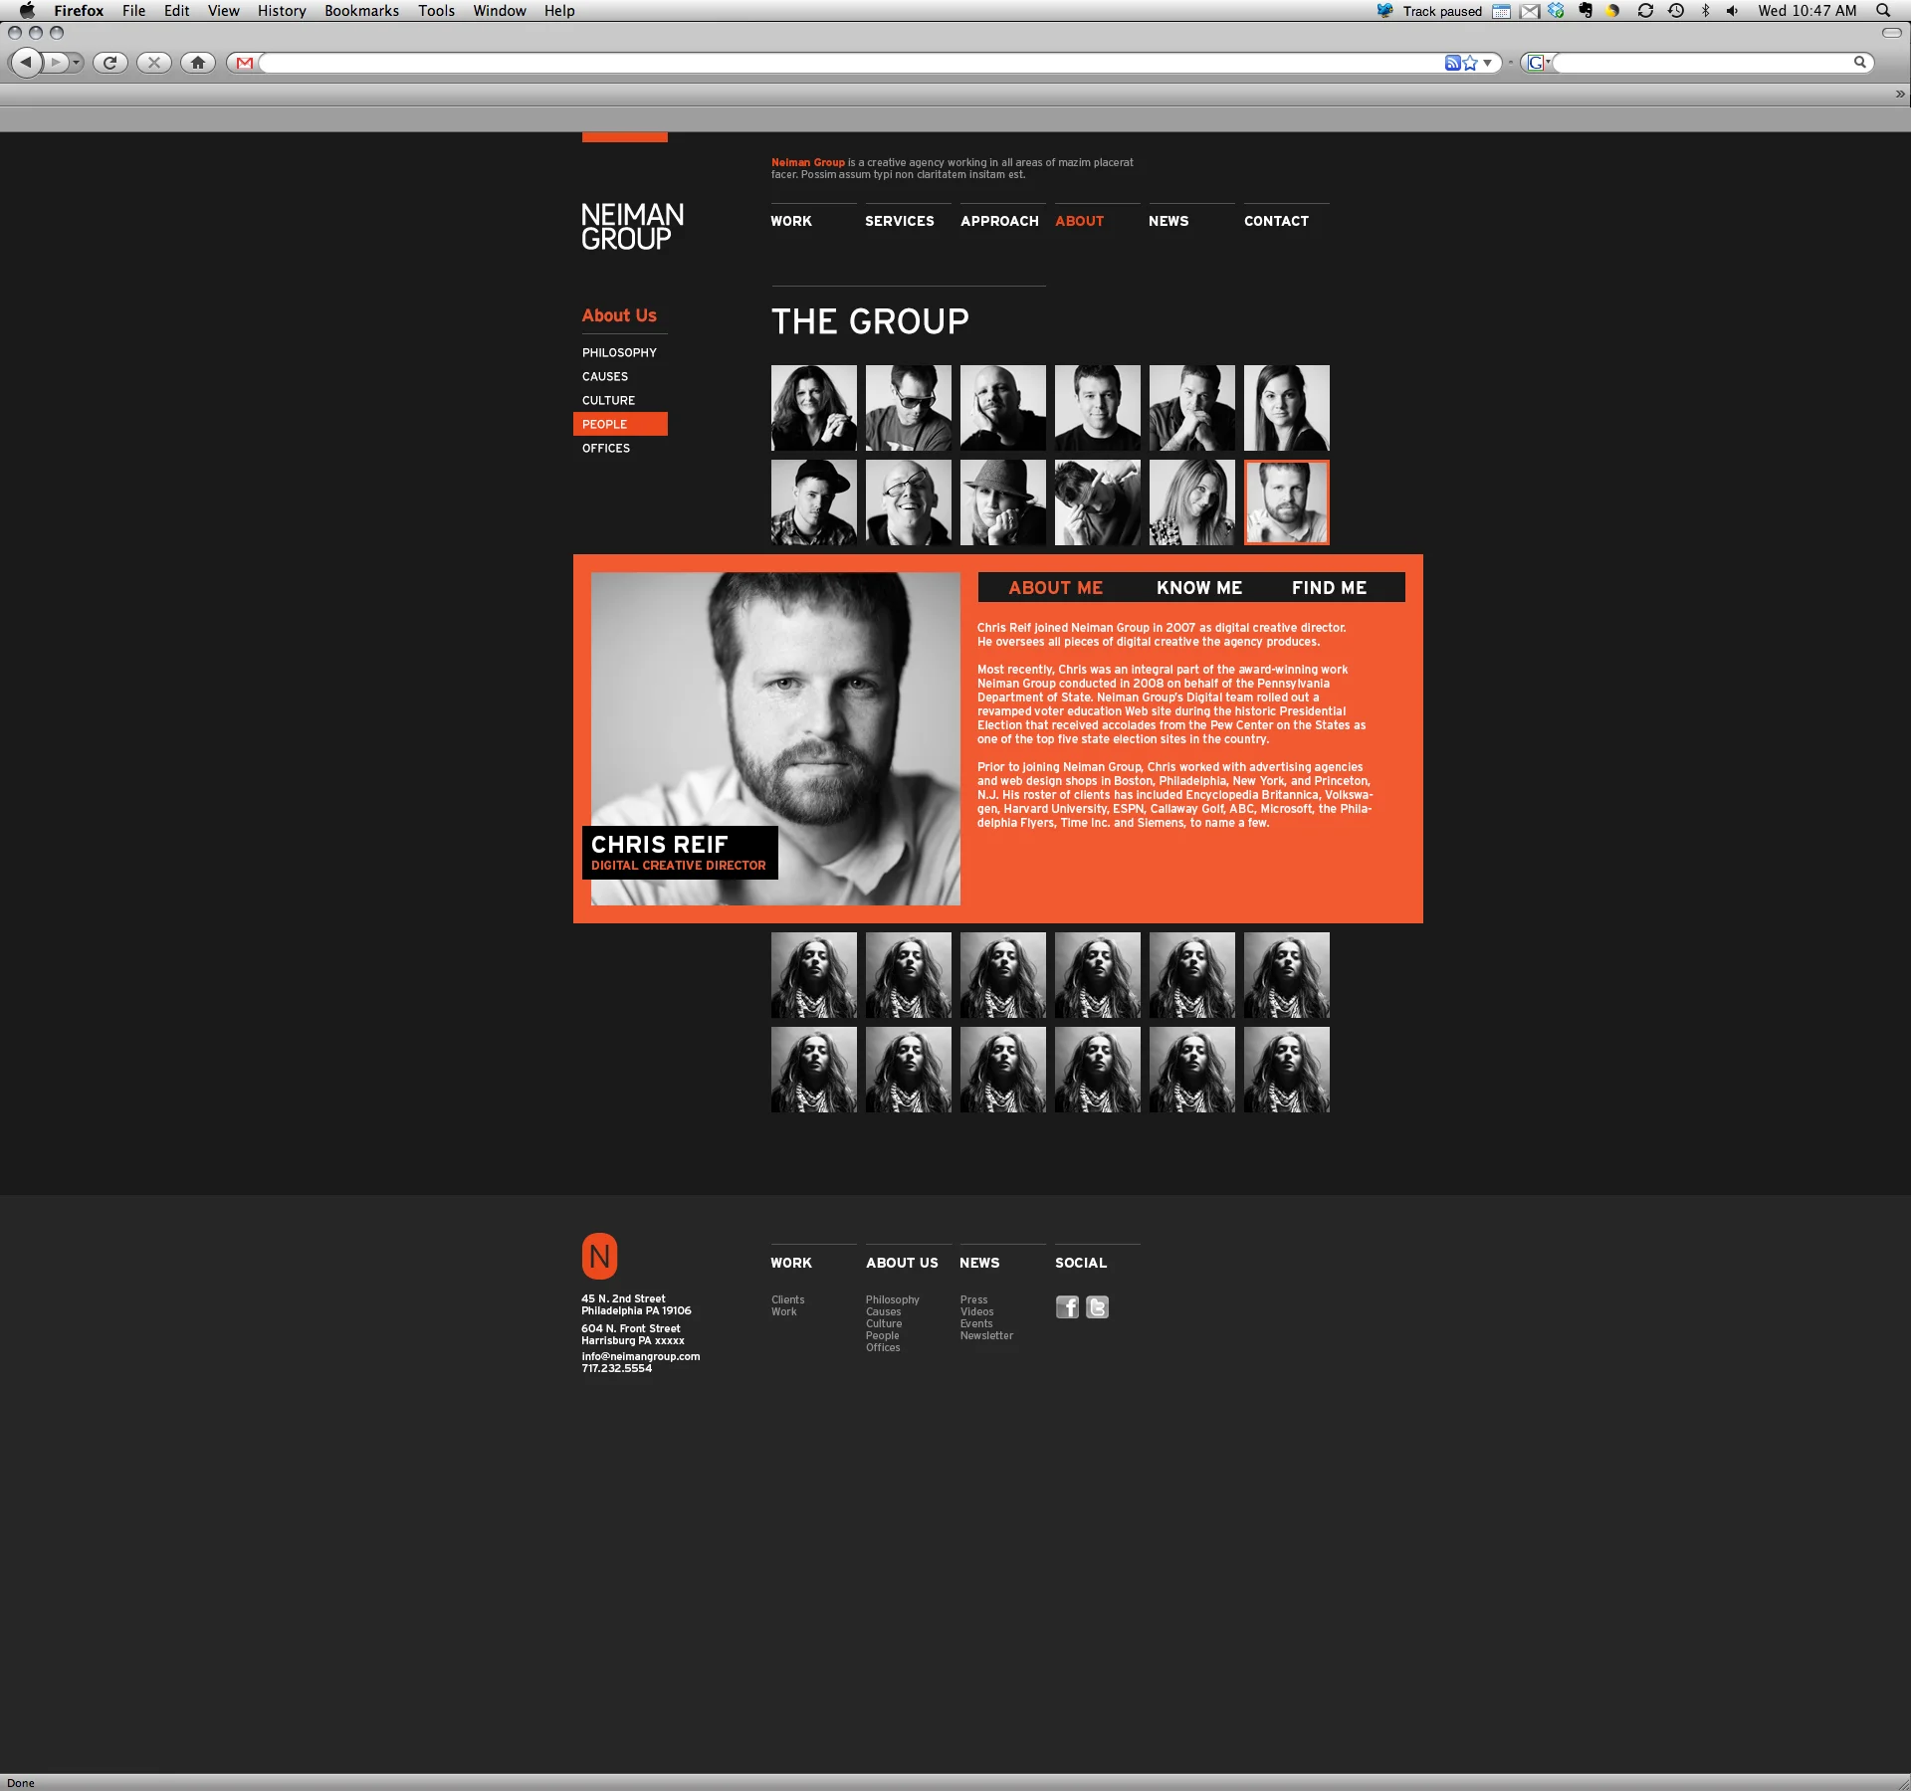Open the History menu
This screenshot has height=1791, width=1911.
282,10
